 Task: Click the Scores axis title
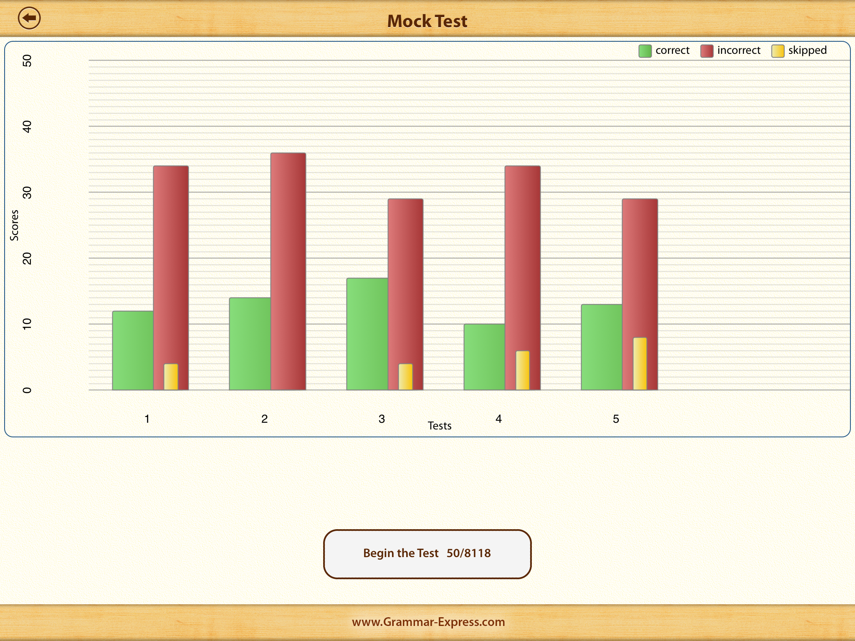[15, 225]
